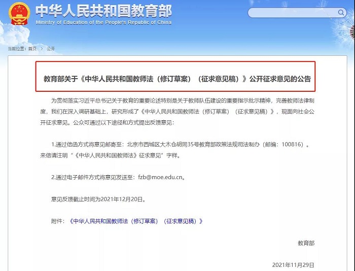Click the 来信请注明 instruction line
This screenshot has height=271, width=355.
click(x=110, y=155)
